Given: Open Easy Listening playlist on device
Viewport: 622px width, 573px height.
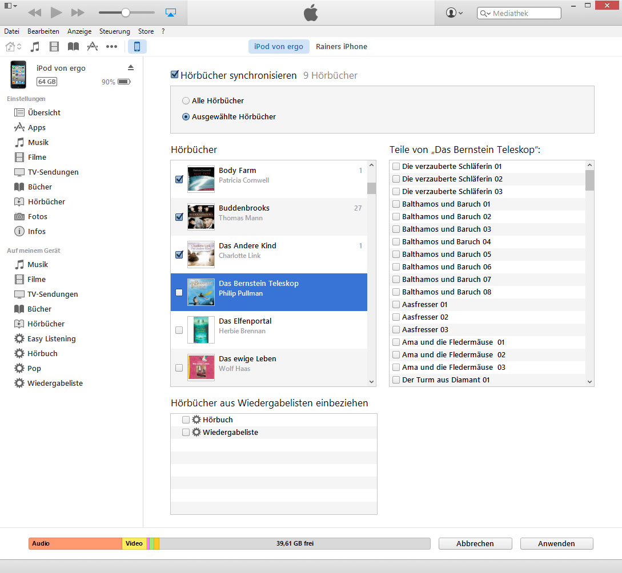Looking at the screenshot, I should click(45, 339).
